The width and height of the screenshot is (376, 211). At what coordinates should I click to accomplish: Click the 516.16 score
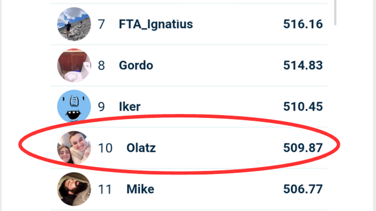click(x=303, y=24)
